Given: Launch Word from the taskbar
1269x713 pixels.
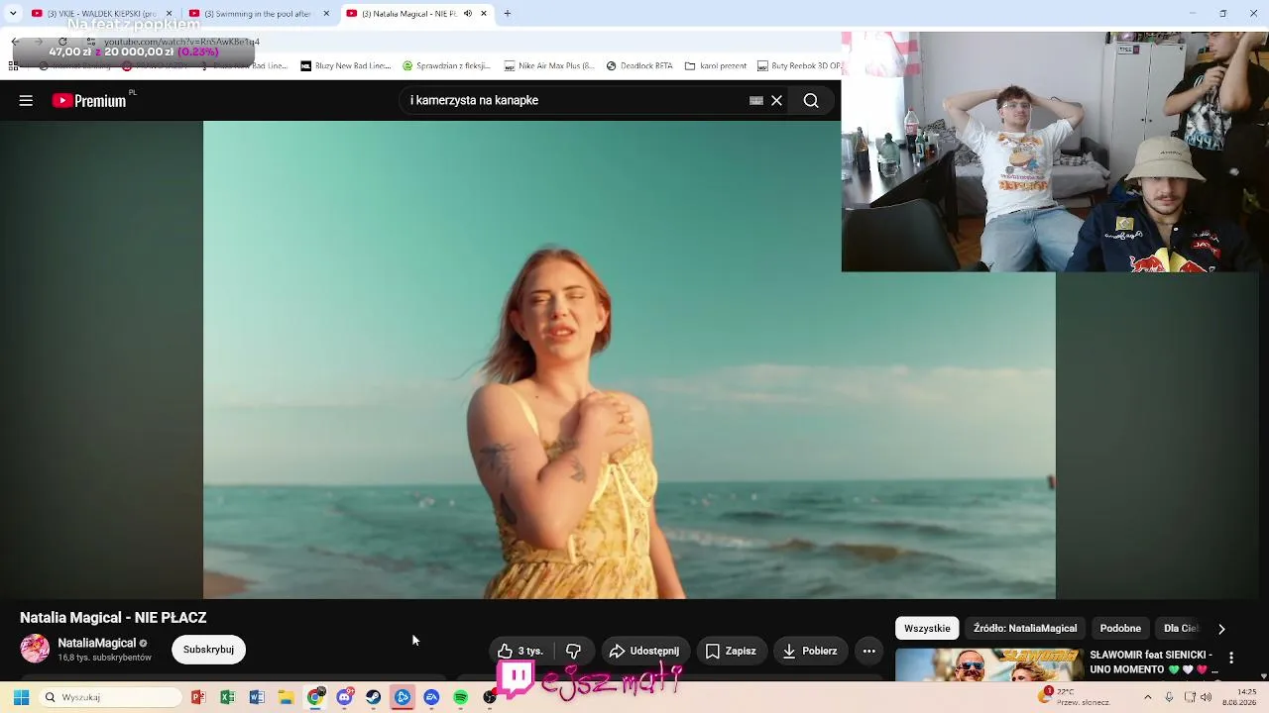Looking at the screenshot, I should 257,697.
